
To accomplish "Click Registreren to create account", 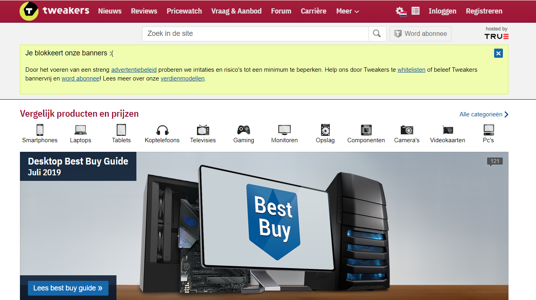I will (484, 11).
